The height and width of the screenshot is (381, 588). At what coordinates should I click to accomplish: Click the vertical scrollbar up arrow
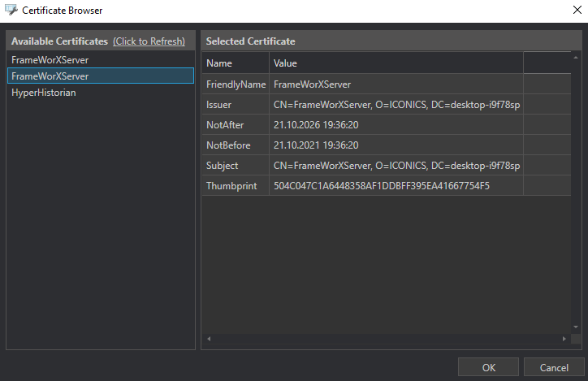(576, 58)
